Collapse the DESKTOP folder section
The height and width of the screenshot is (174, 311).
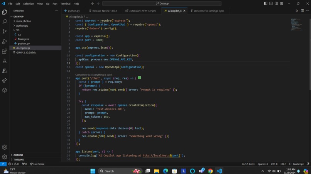(35, 17)
